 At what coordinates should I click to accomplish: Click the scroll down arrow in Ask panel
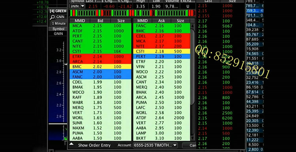[x=192, y=138]
